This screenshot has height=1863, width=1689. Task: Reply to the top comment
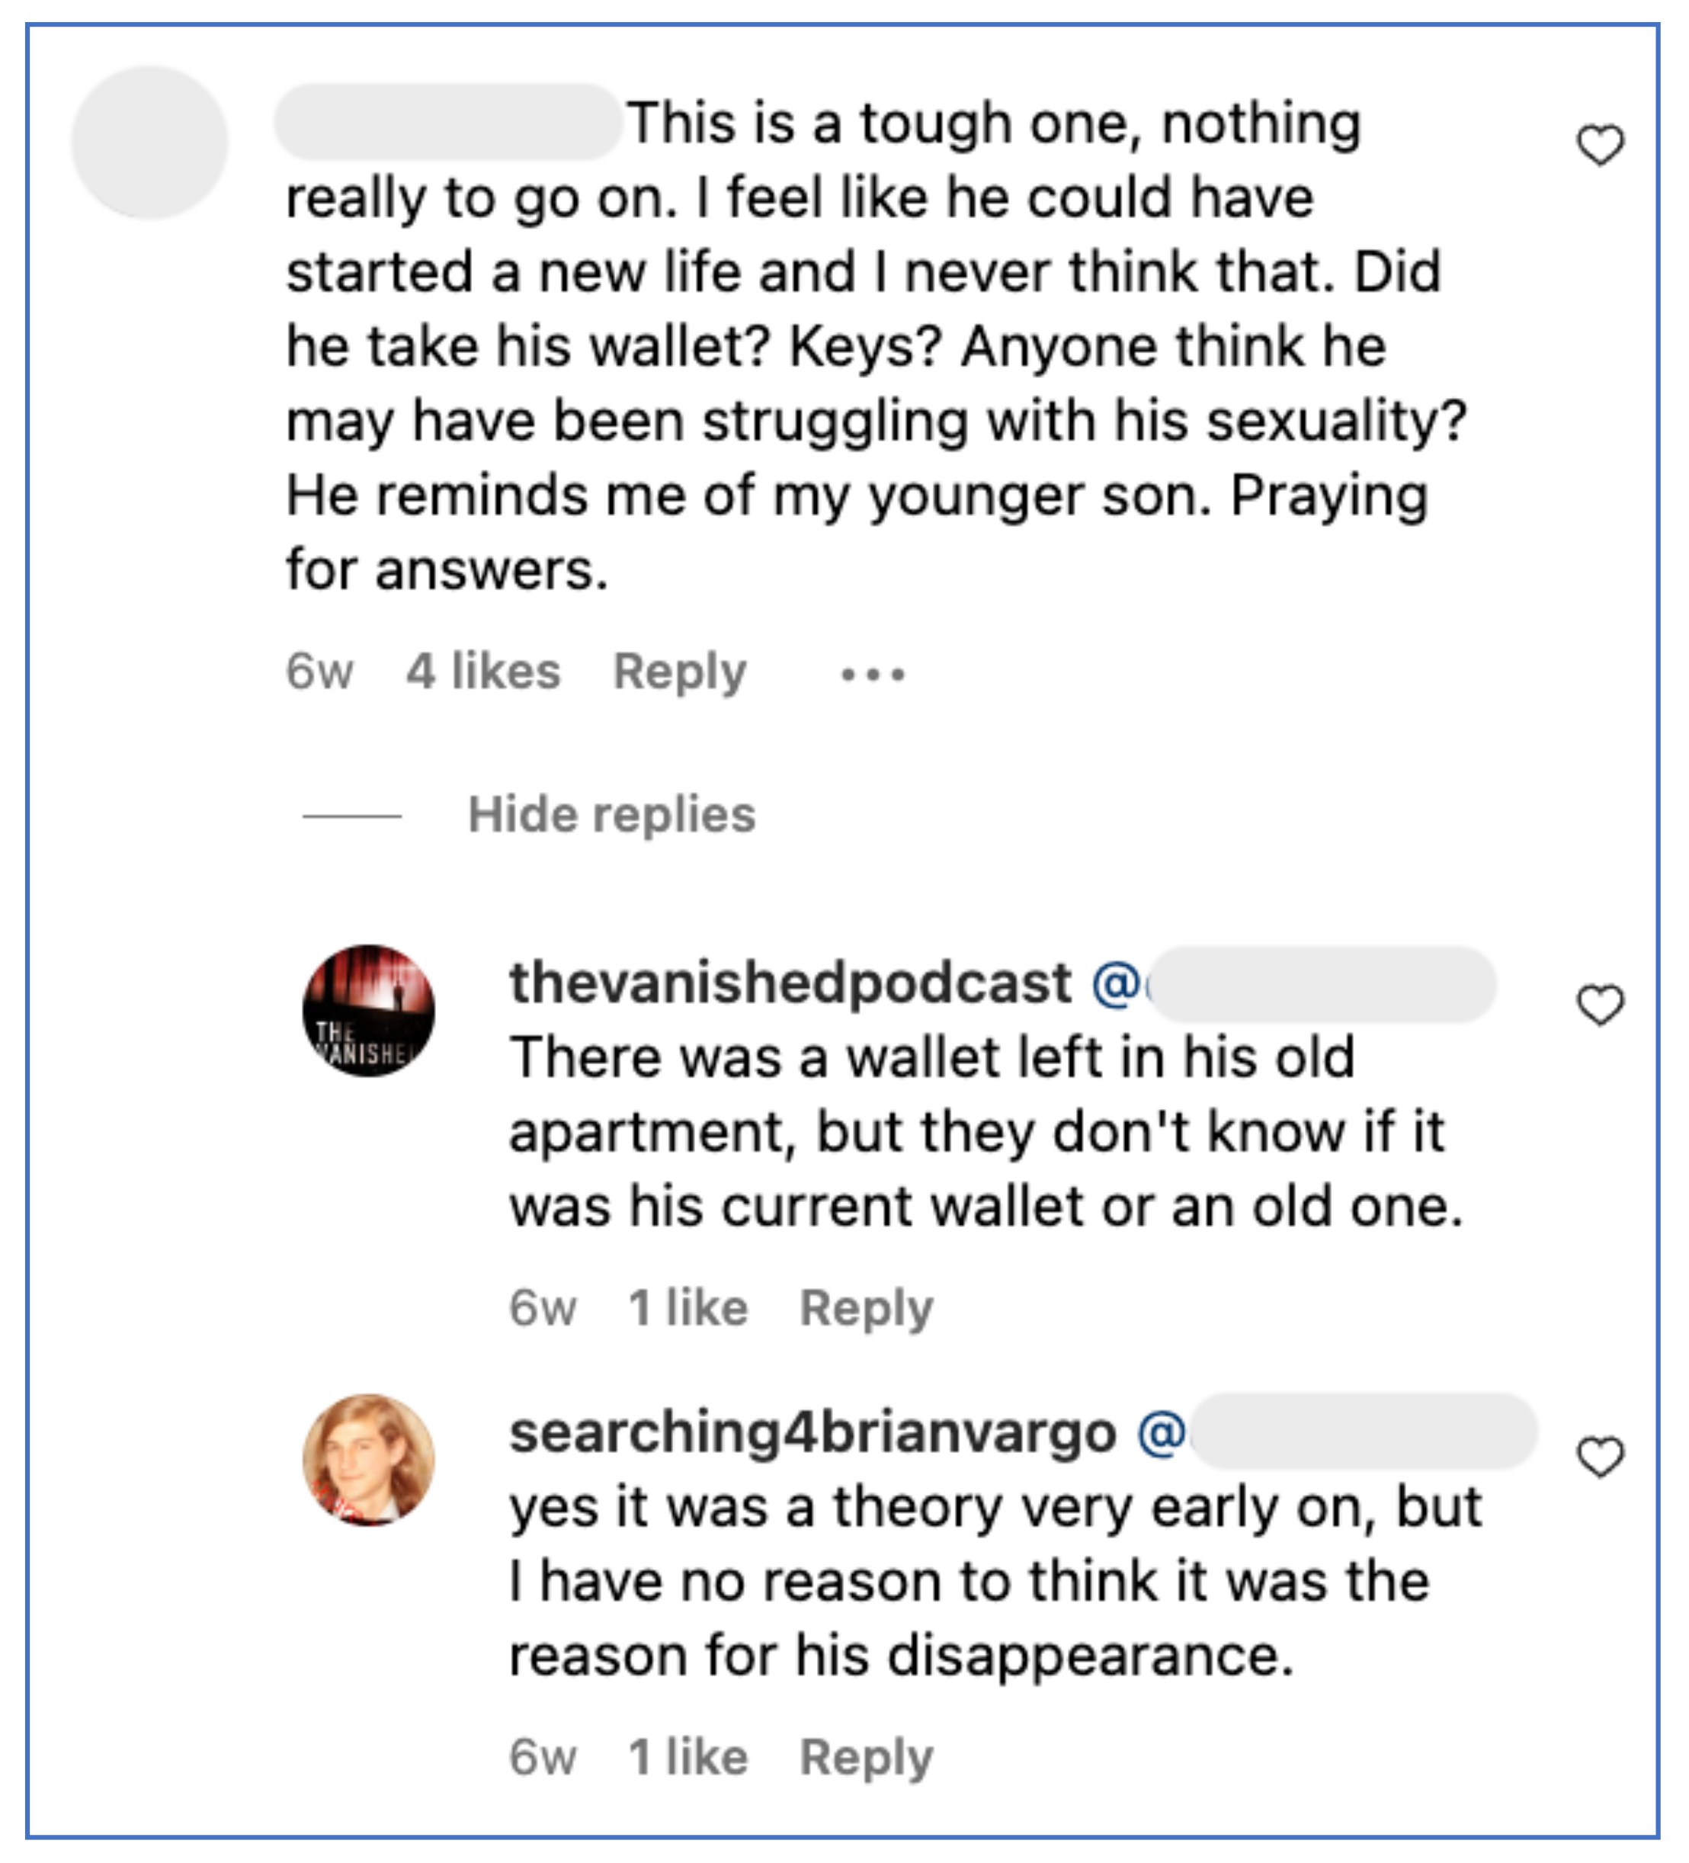click(x=679, y=672)
